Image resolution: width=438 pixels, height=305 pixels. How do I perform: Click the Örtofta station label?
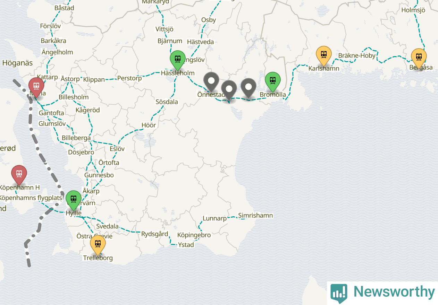(x=109, y=163)
